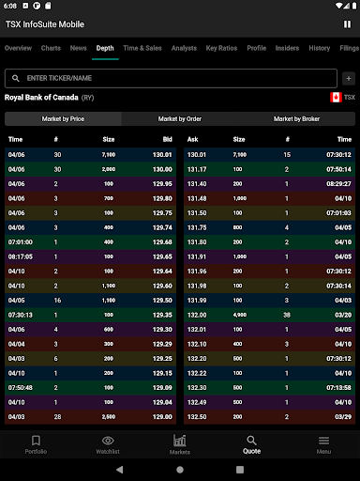Tap the Ask column header
The image size is (360, 481).
pyautogui.click(x=193, y=139)
